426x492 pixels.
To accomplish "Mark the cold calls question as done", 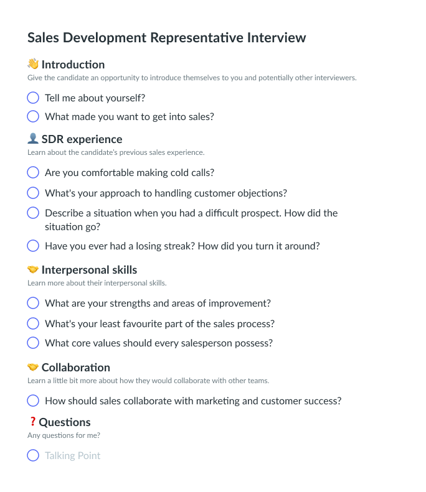I will [33, 172].
